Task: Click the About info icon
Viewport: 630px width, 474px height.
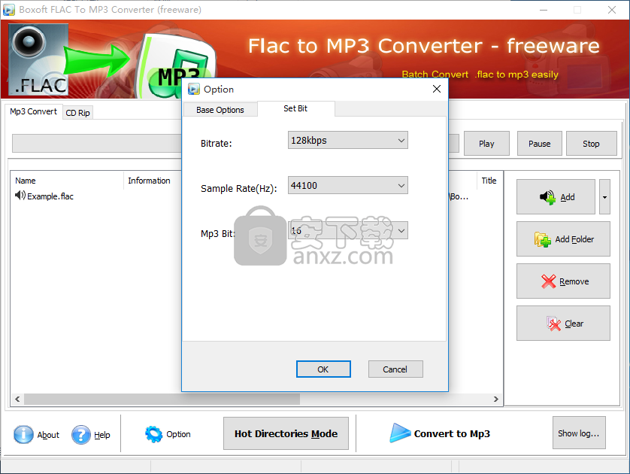Action: coord(23,435)
